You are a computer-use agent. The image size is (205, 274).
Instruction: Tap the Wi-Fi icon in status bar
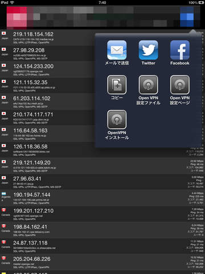click(12, 2)
